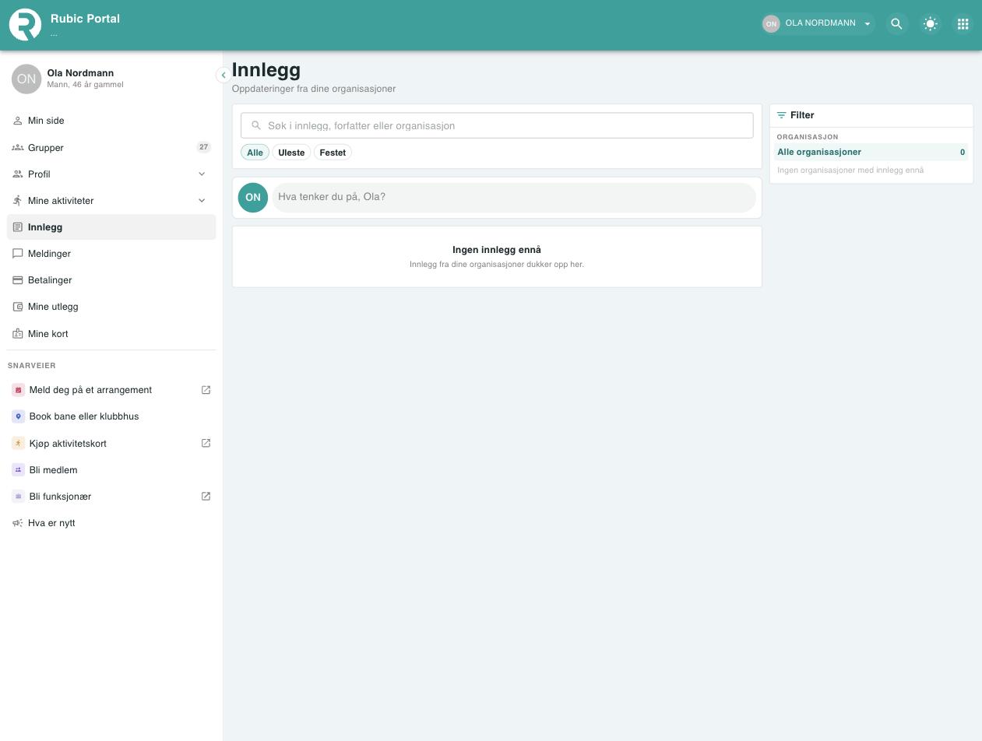
Task: Open the search magnifier in header
Action: click(x=896, y=24)
